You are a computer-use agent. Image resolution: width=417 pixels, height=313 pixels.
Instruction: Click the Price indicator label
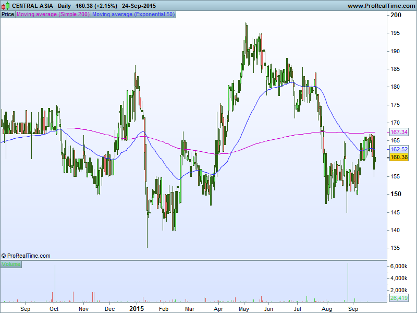8,15
